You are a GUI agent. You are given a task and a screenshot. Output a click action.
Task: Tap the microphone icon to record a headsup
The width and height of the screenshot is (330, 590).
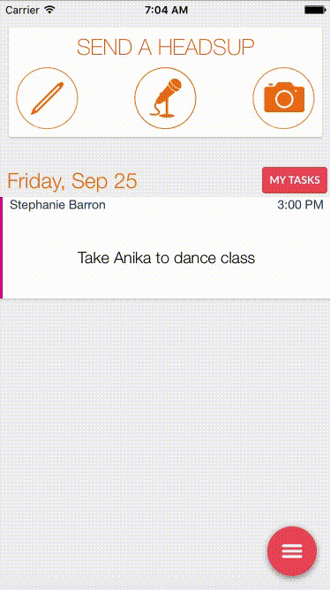click(x=165, y=98)
